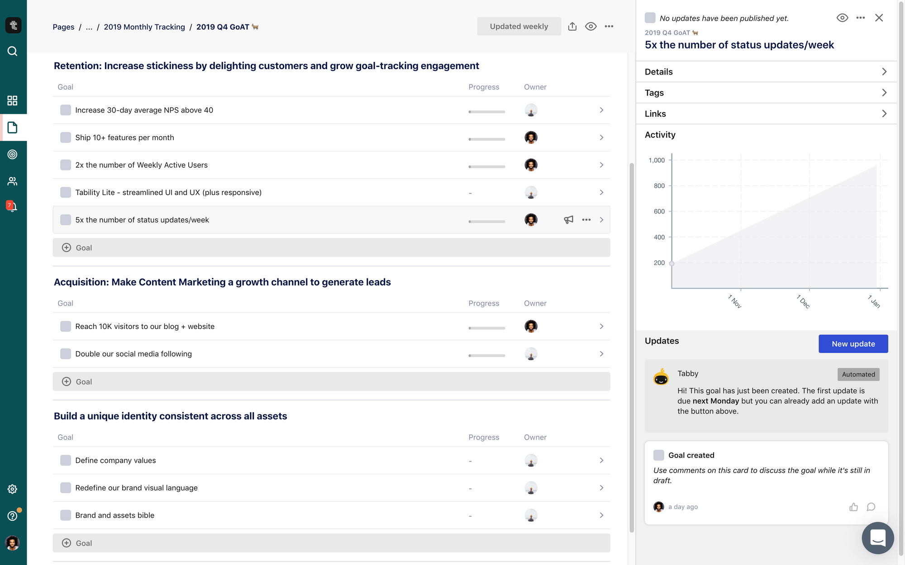
Task: Click the target goals sidebar icon
Action: pos(13,154)
